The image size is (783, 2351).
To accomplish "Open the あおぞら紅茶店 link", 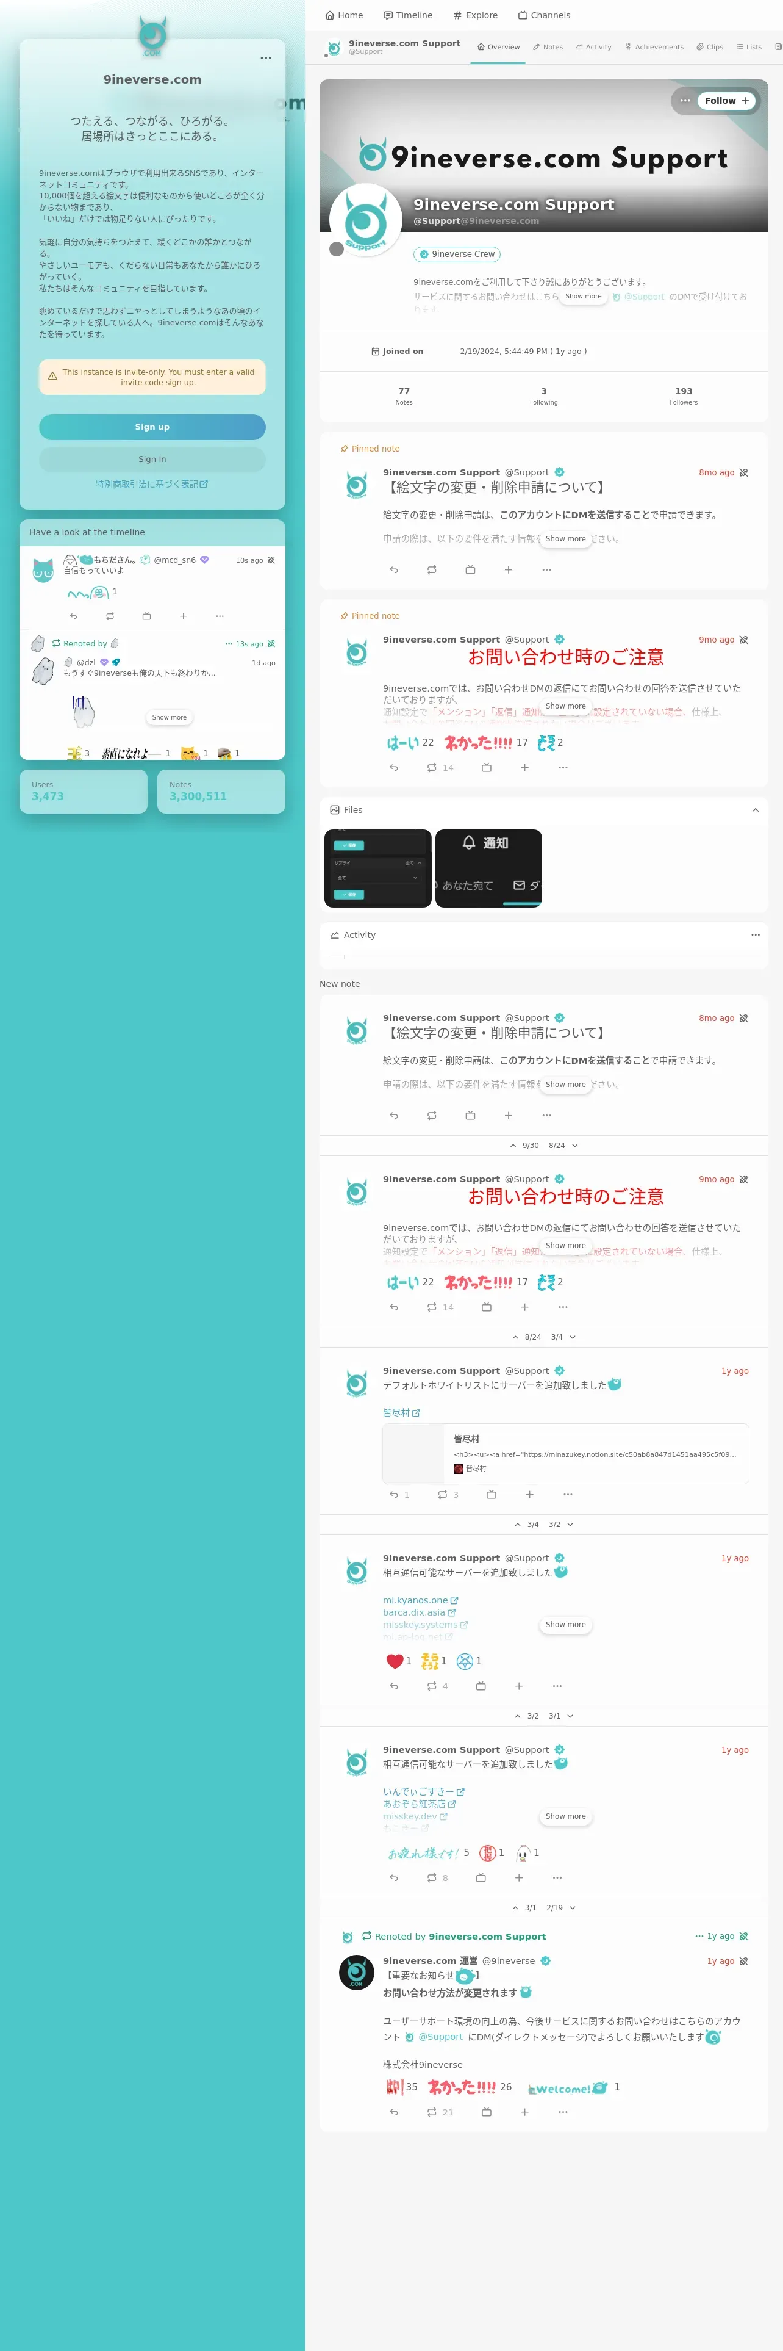I will (420, 1804).
